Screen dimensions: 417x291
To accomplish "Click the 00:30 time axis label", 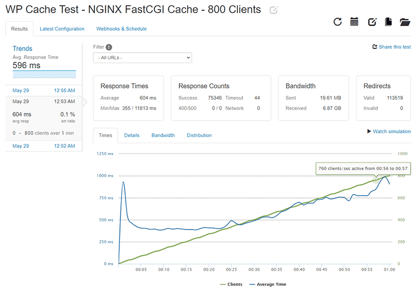I will click(x=254, y=270).
